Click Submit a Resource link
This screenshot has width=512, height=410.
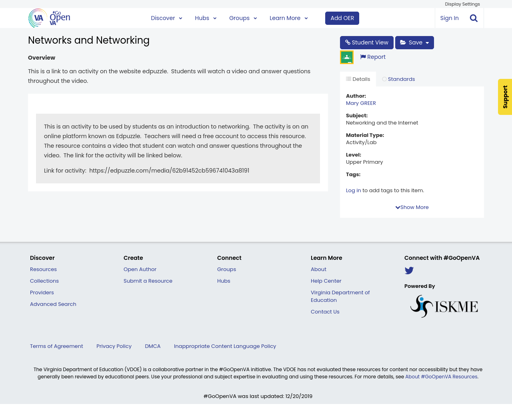click(148, 281)
